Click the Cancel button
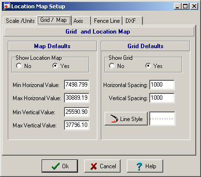 [103, 166]
